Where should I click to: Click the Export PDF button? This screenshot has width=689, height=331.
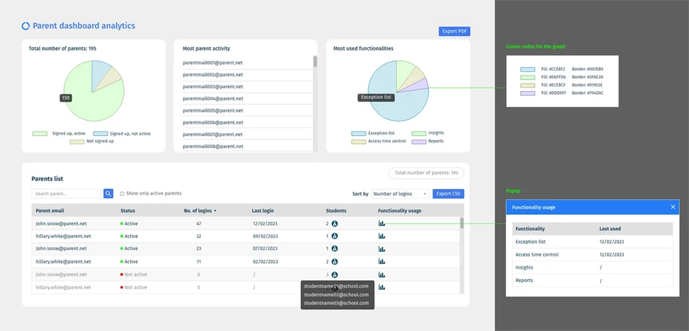(x=454, y=31)
